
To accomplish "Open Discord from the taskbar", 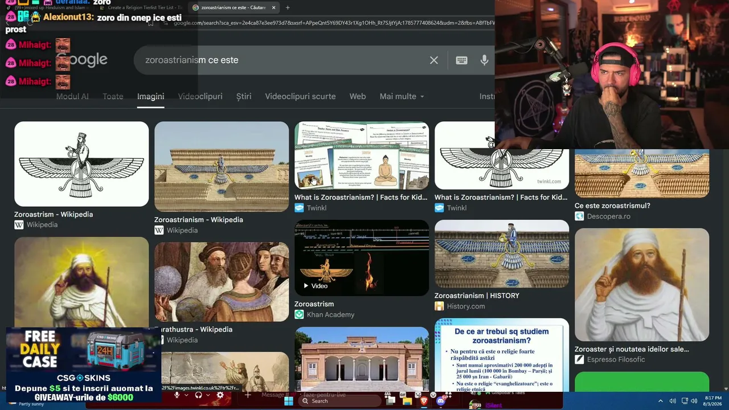I will 440,401.
